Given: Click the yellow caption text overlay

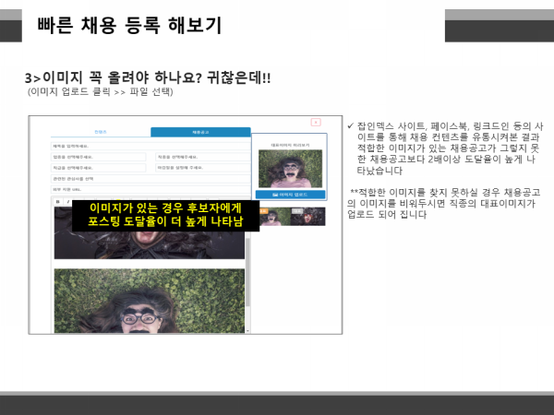Looking at the screenshot, I should point(165,215).
